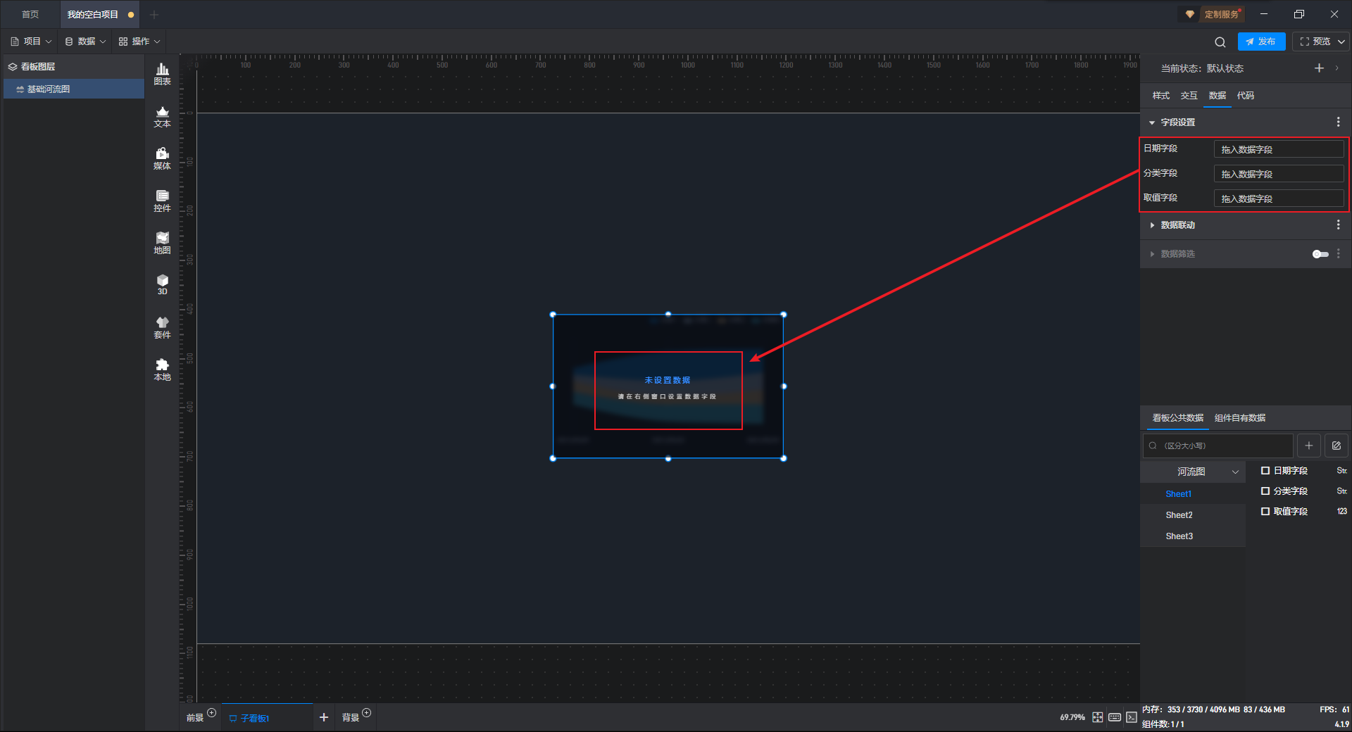1352x732 pixels.
Task: Click the river chart component on canvas
Action: coord(668,386)
